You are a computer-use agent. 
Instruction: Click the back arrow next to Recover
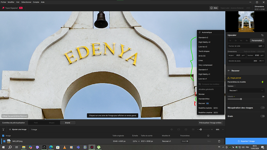[229, 71]
